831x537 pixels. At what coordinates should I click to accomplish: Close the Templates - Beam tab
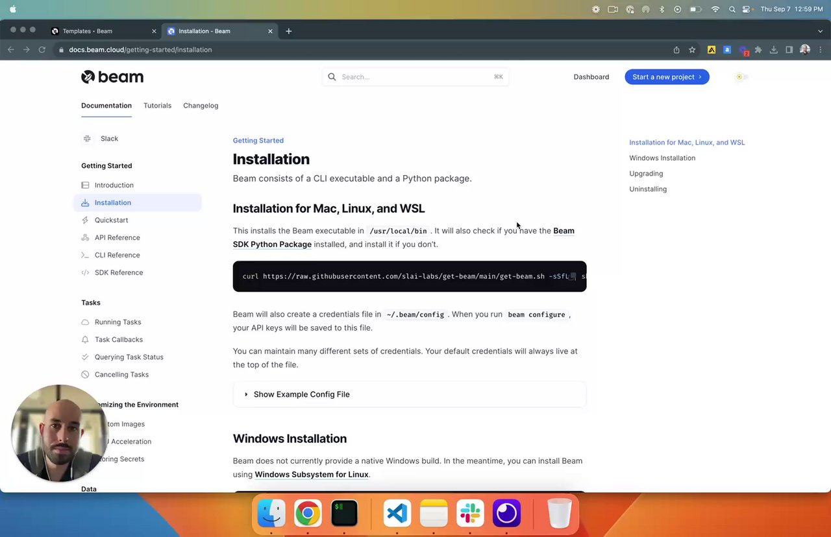[x=154, y=31]
